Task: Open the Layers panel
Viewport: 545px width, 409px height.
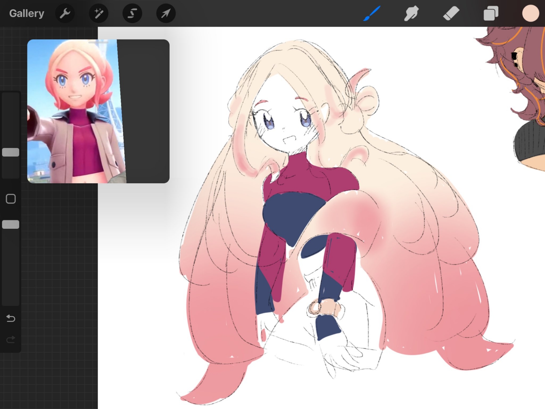Action: coord(491,13)
